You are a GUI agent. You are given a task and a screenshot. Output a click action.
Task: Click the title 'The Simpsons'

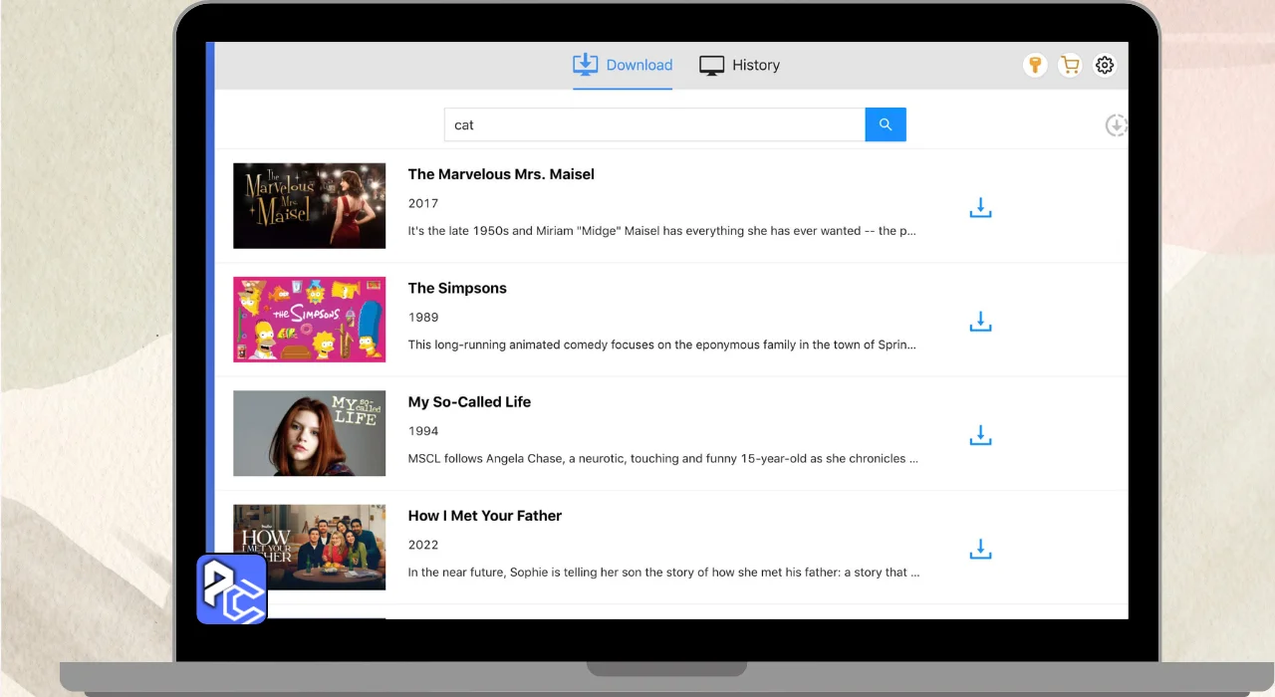(457, 288)
